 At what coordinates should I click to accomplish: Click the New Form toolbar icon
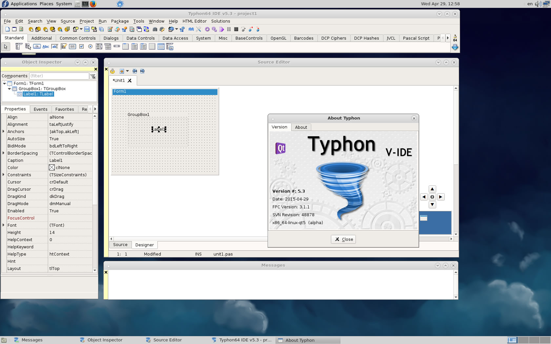[x=14, y=29]
